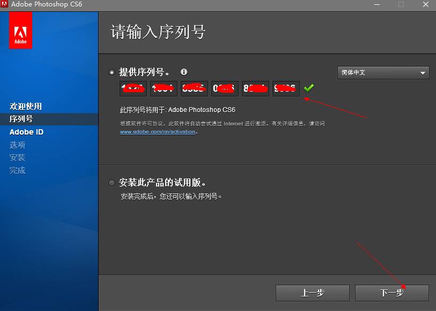
Task: Click the Adobe logo in the sidebar
Action: pos(20,31)
